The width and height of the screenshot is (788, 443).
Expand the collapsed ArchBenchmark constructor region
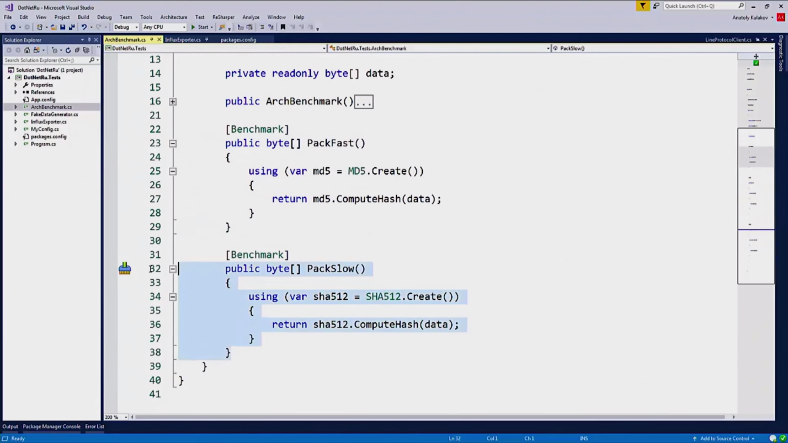click(x=173, y=102)
